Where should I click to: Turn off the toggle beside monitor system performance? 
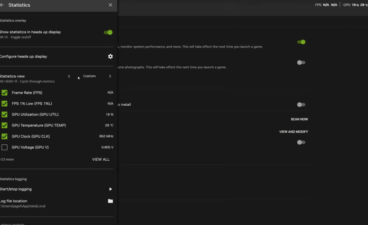(301, 42)
